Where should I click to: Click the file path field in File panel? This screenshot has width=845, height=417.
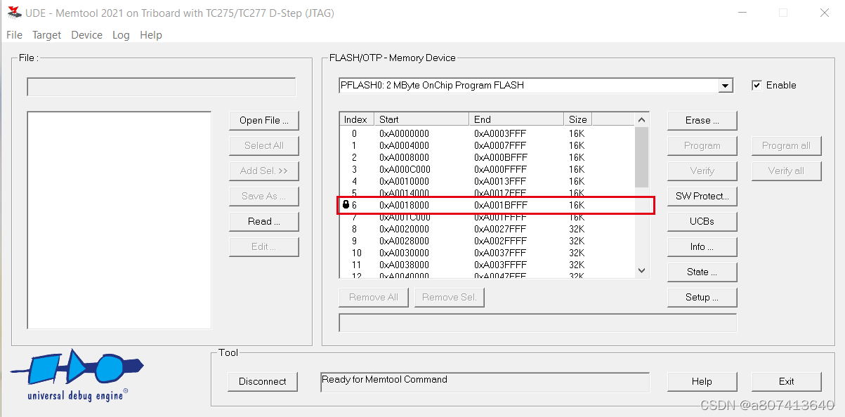162,87
